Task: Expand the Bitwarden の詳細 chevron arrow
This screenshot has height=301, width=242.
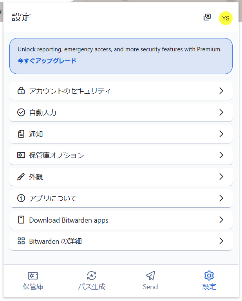Action: pos(221,241)
